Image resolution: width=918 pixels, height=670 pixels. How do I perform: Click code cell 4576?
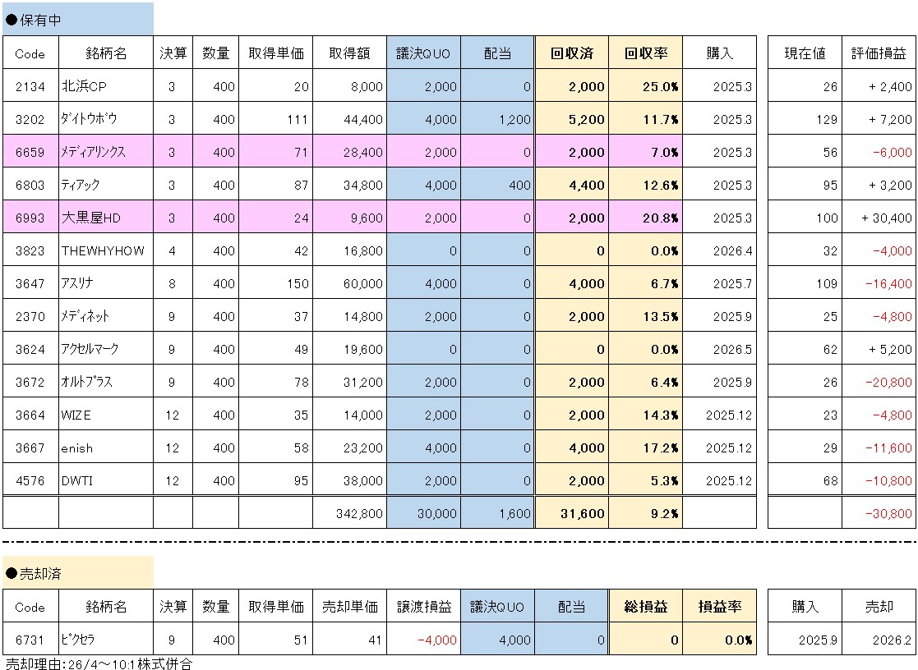[x=30, y=480]
